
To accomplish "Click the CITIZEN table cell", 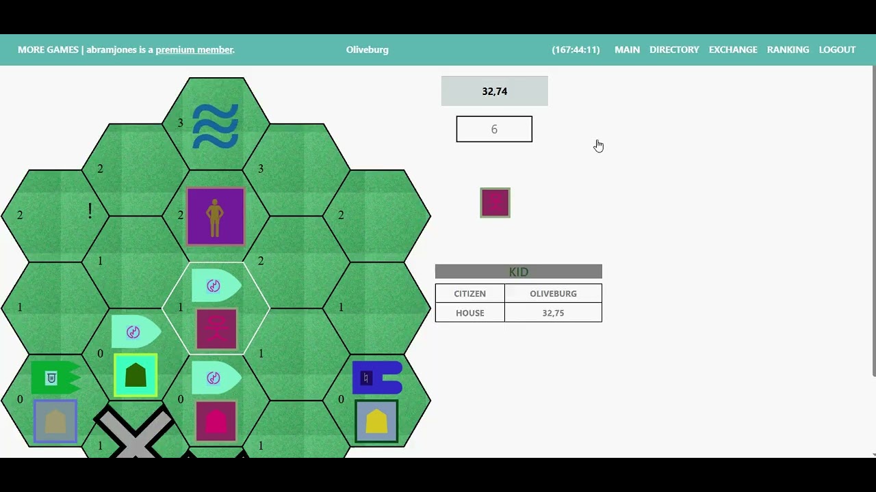I will point(470,294).
